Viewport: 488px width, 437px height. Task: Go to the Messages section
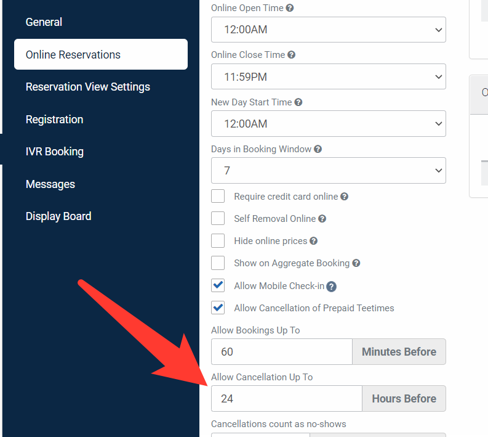[x=50, y=184]
